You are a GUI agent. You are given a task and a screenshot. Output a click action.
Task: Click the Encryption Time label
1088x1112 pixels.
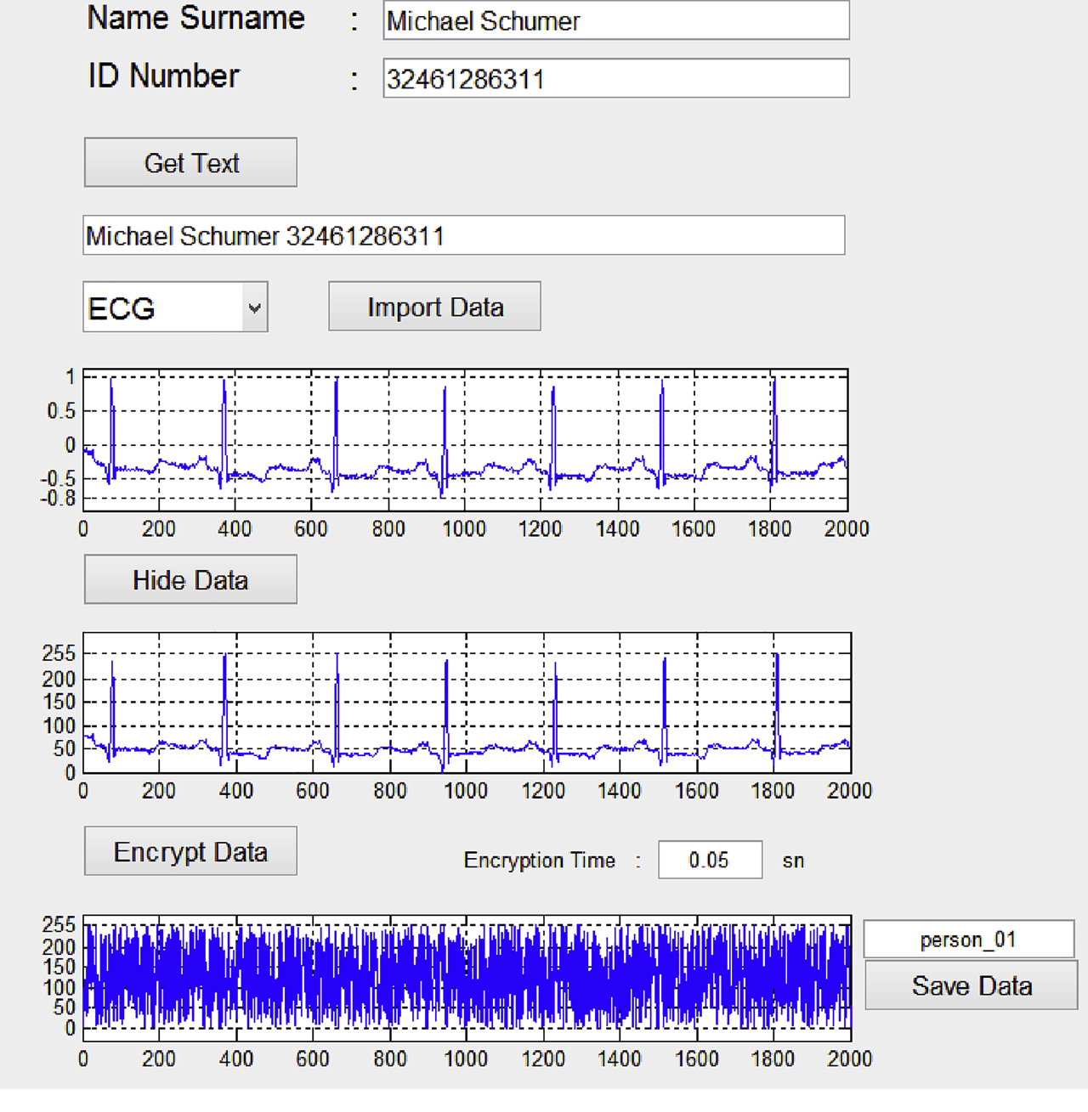point(540,860)
